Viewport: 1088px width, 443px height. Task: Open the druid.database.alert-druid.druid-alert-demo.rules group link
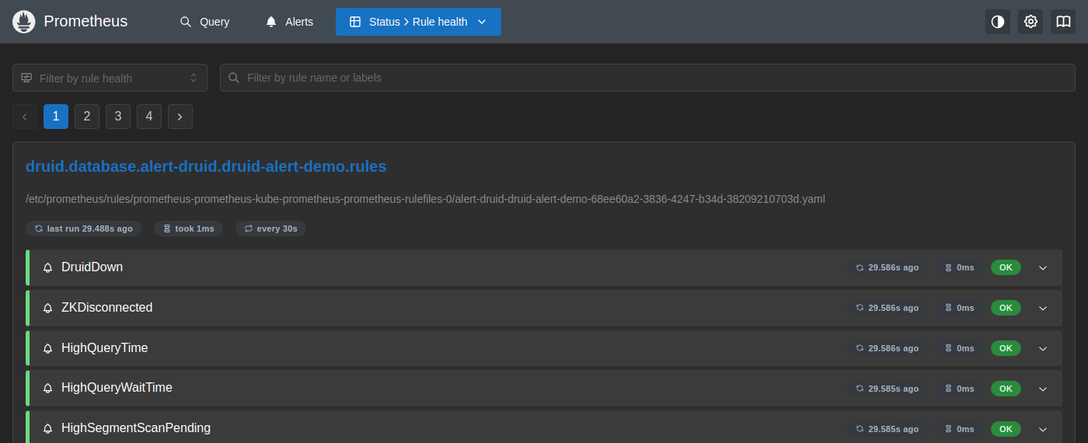[206, 166]
